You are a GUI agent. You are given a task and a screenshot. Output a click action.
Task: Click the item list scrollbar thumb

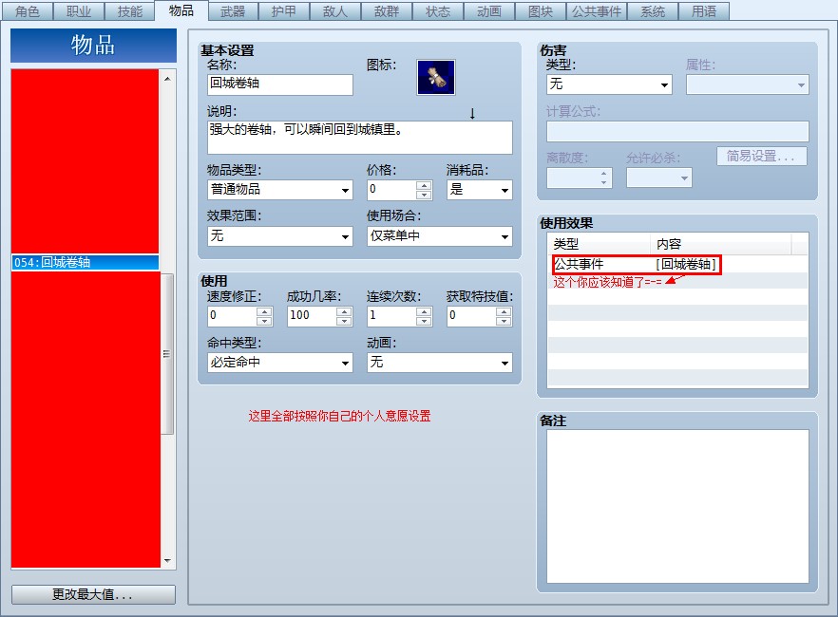(167, 354)
